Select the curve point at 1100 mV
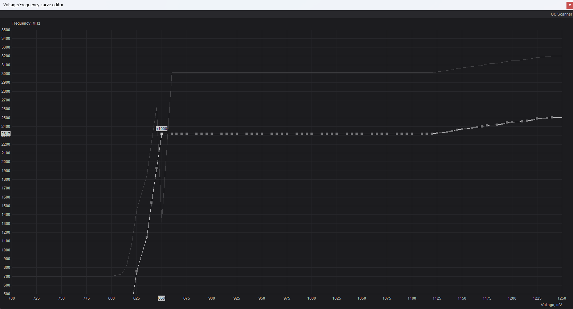The width and height of the screenshot is (573, 309). point(412,134)
